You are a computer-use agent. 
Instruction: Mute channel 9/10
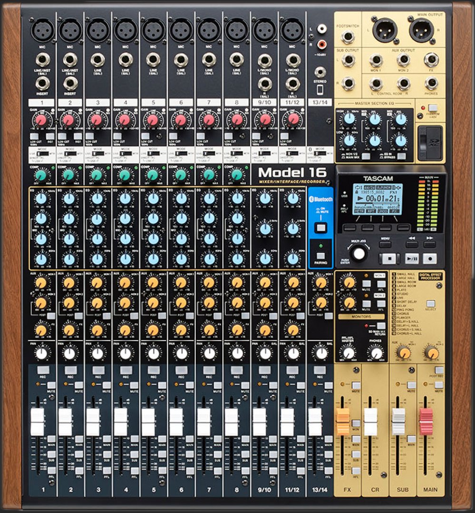273,385
